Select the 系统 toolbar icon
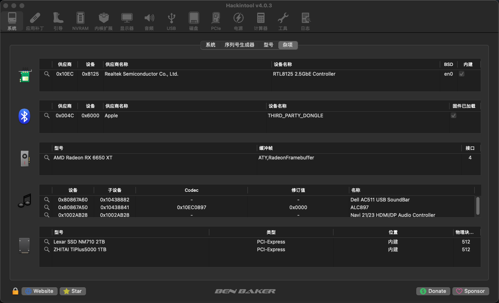499x303 pixels. click(x=12, y=21)
